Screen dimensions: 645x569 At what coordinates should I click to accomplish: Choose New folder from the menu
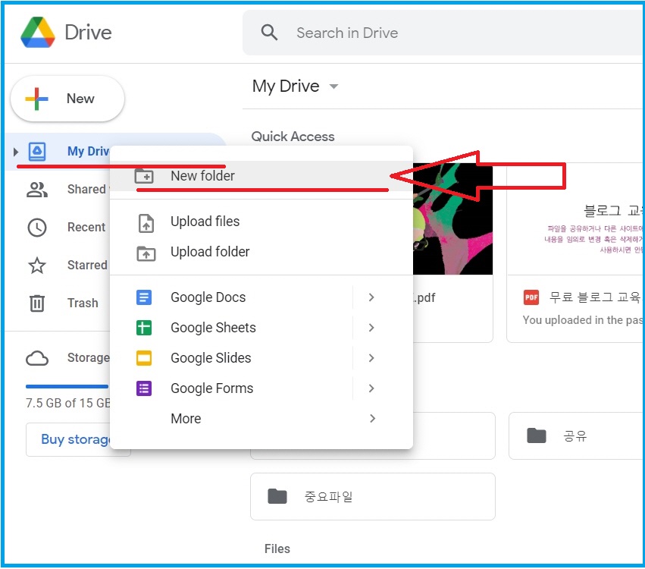261,176
